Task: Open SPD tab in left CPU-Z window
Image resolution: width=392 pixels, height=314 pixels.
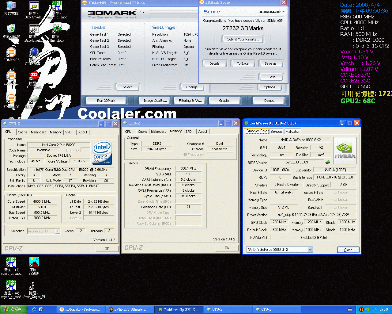Action: pyautogui.click(x=69, y=132)
